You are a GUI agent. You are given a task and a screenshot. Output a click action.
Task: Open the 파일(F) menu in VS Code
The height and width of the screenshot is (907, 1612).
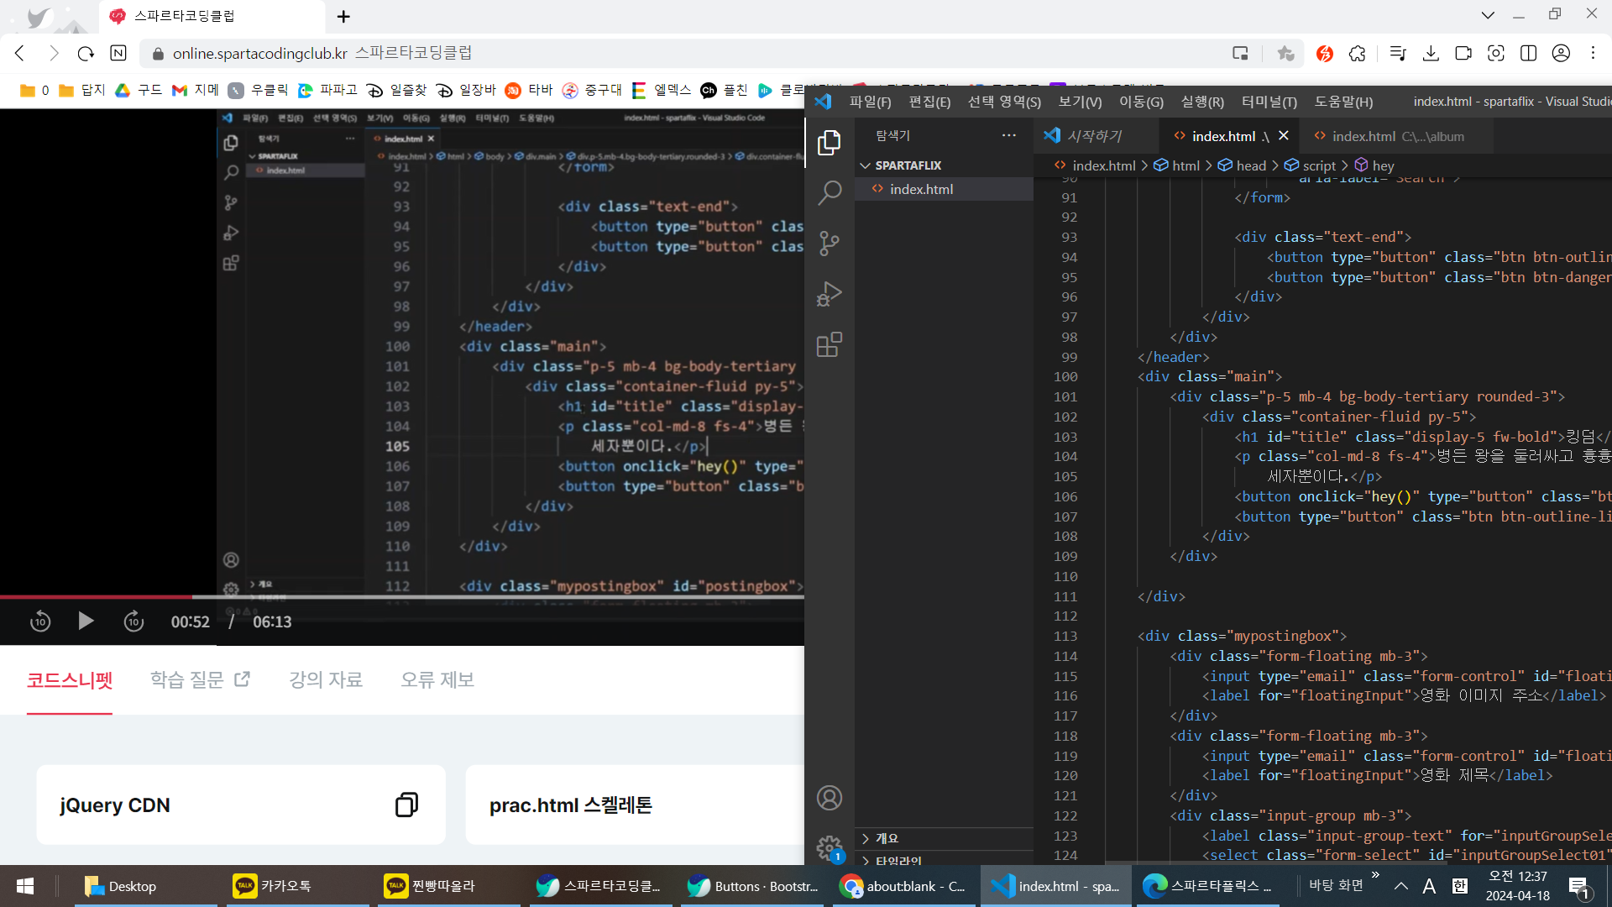870,102
